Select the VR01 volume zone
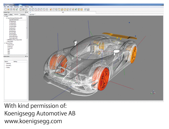The image size is (169, 129). [9, 50]
